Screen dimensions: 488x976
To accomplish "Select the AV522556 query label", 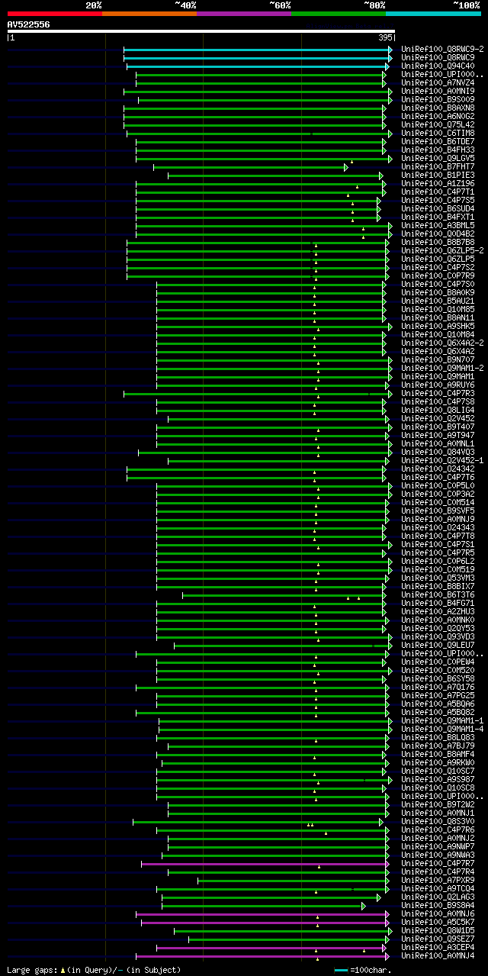I will 29,24.
